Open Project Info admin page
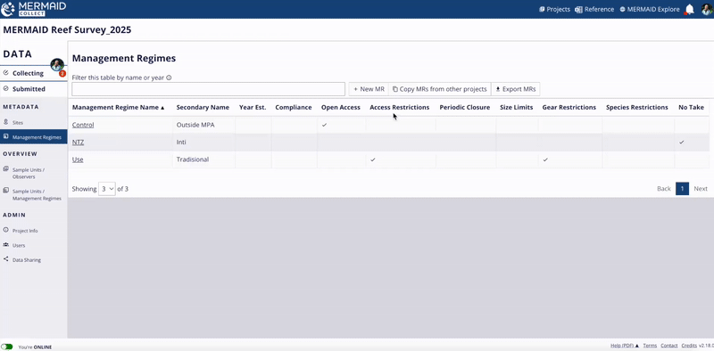 pyautogui.click(x=25, y=231)
